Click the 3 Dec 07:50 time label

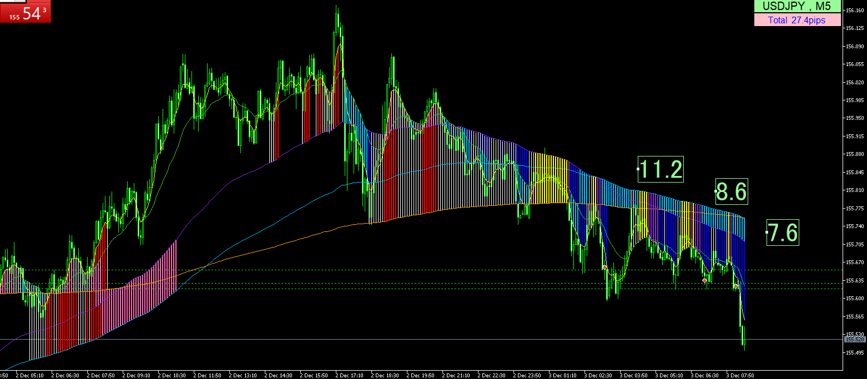pyautogui.click(x=740, y=375)
